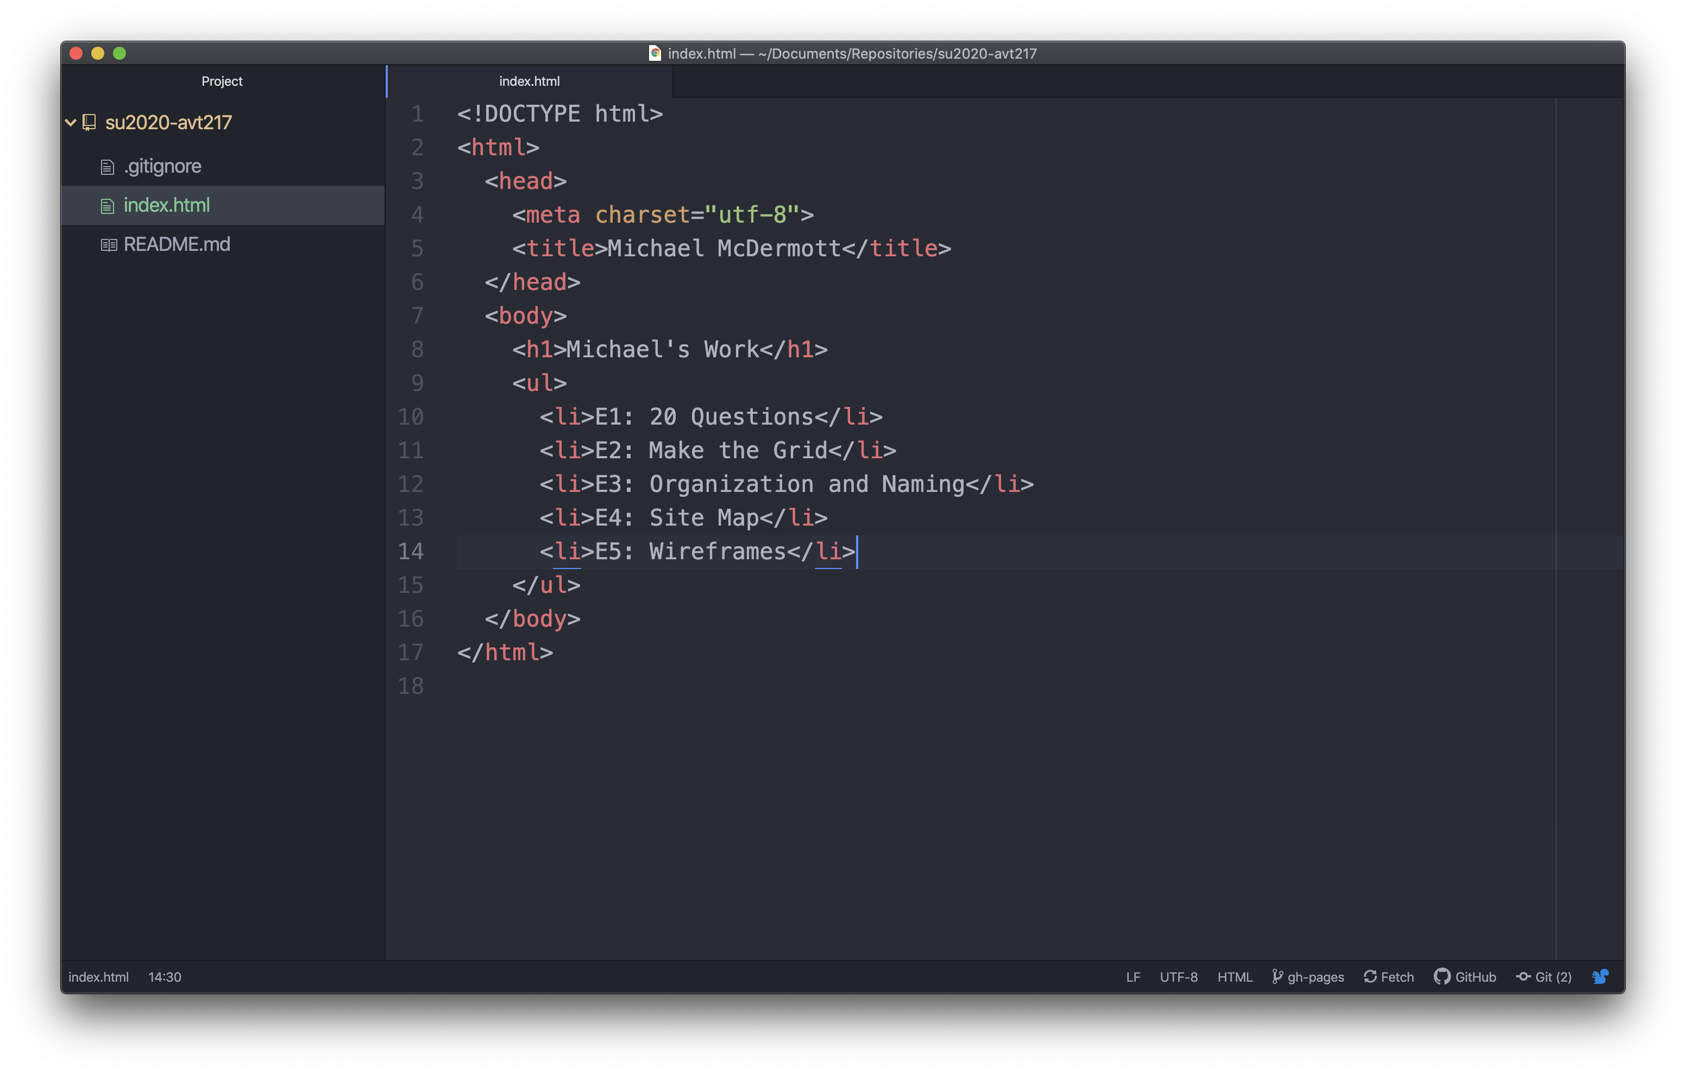Click the LF line ending icon

click(1132, 978)
